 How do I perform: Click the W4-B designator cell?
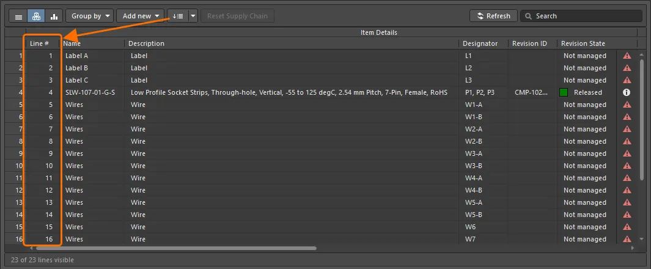[x=484, y=191]
